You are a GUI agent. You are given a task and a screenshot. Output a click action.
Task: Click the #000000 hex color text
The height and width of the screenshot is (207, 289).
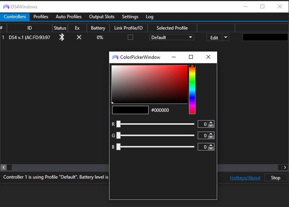click(x=160, y=110)
